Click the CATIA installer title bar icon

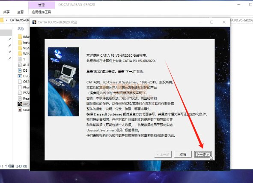[x=34, y=22]
